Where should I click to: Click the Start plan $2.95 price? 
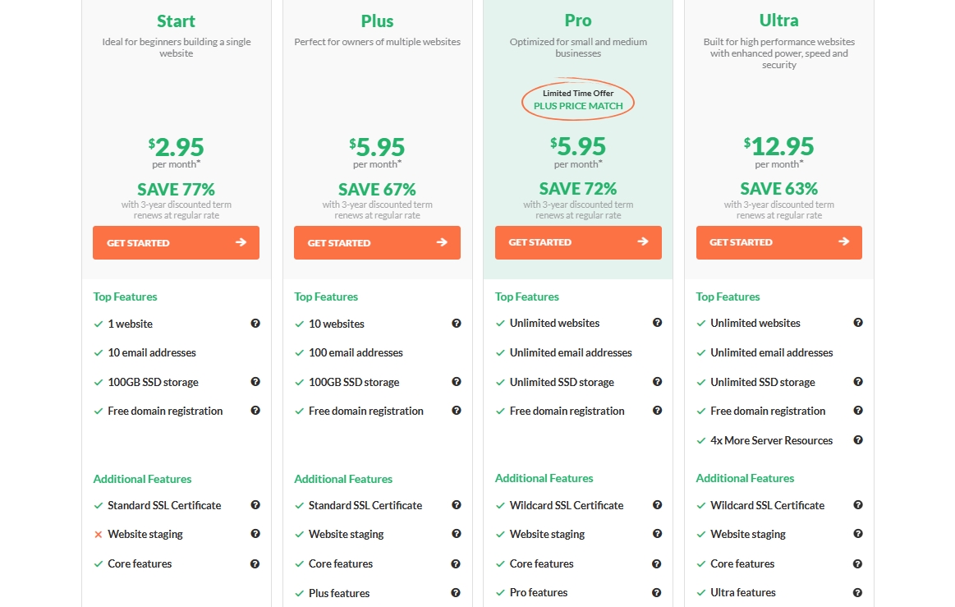tap(176, 148)
